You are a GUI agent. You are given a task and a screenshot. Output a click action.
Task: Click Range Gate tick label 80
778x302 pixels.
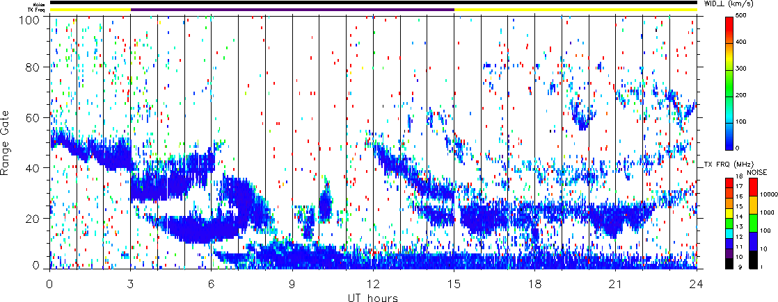pos(32,67)
